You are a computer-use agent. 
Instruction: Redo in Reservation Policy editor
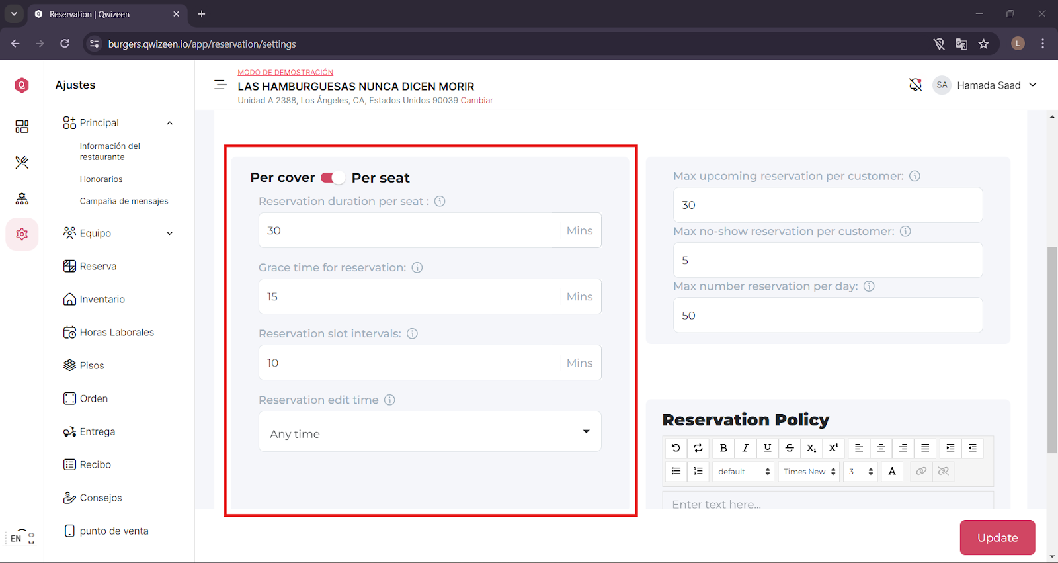(698, 448)
